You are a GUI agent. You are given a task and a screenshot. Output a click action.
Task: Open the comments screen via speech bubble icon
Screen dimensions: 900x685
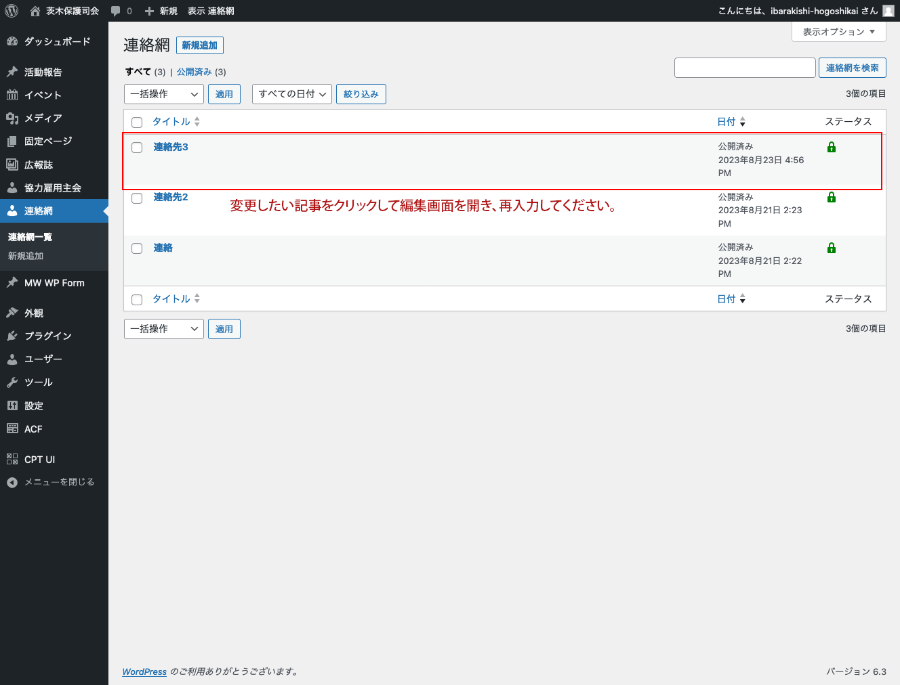point(115,10)
